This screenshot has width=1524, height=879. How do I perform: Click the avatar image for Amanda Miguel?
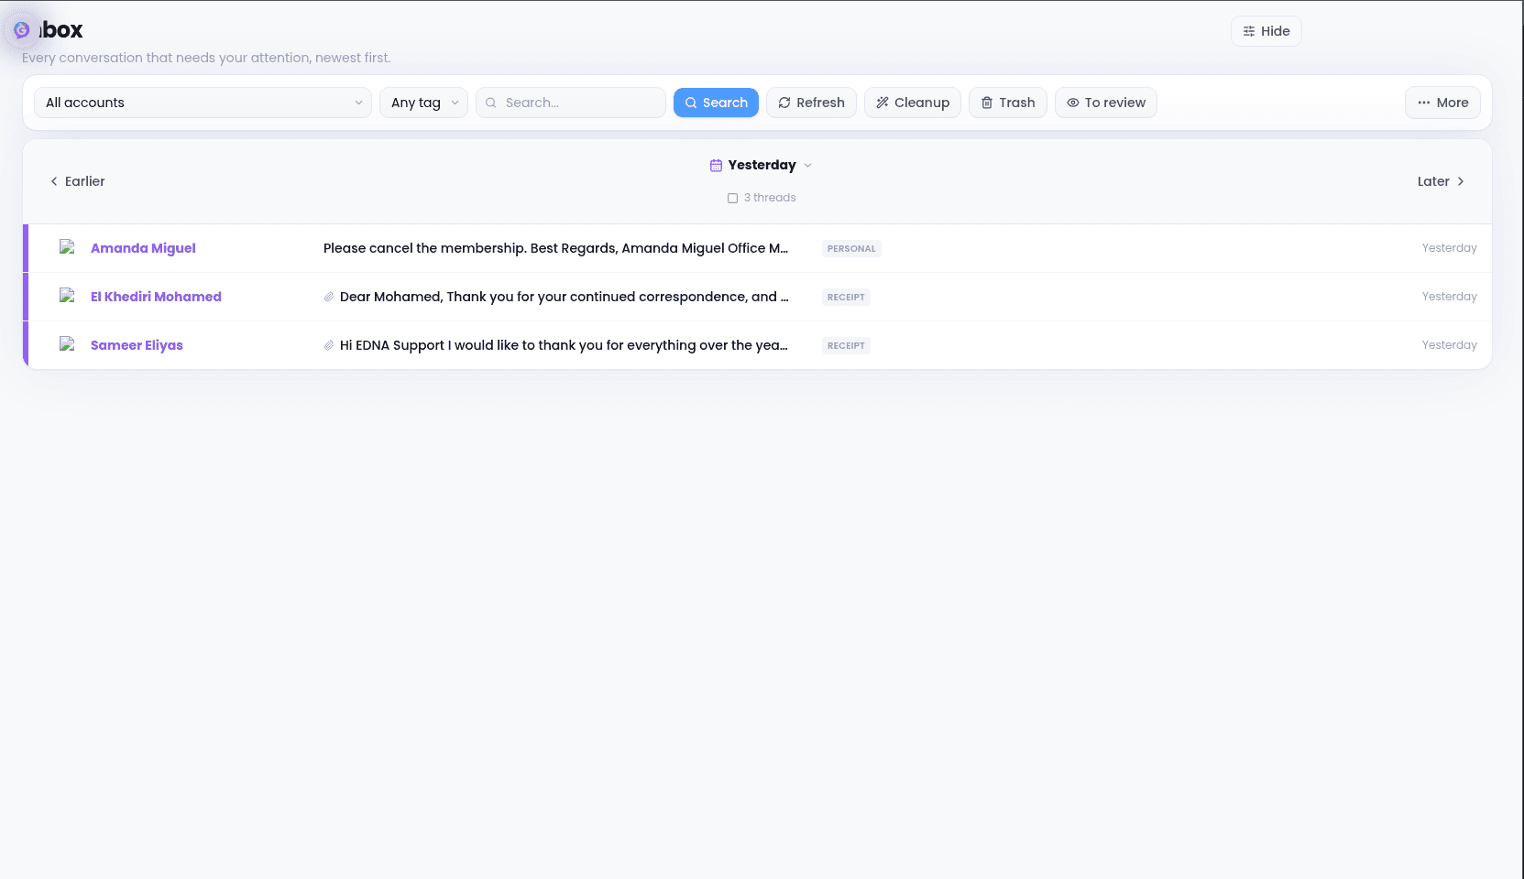coord(67,247)
